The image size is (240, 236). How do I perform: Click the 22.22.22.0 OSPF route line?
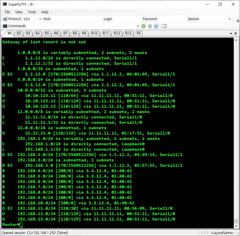coord(86,133)
